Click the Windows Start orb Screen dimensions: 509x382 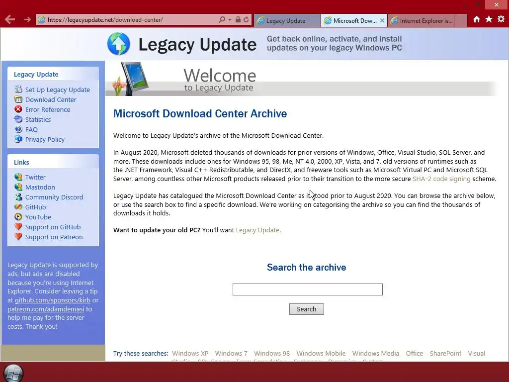13,374
